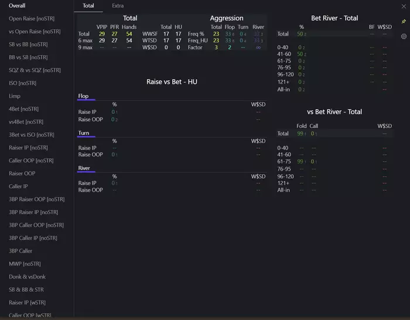Click the 41-60 Bet River value 50
410x320 pixels.
(x=300, y=54)
